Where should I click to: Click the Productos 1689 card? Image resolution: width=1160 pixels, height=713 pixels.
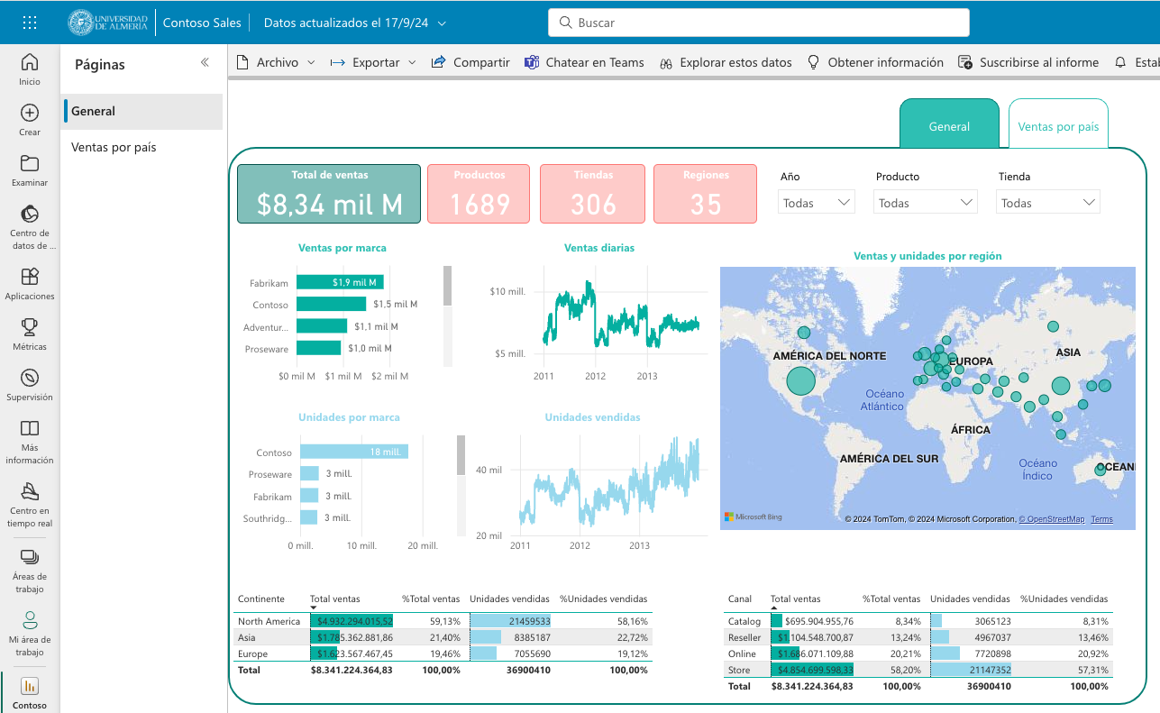480,194
